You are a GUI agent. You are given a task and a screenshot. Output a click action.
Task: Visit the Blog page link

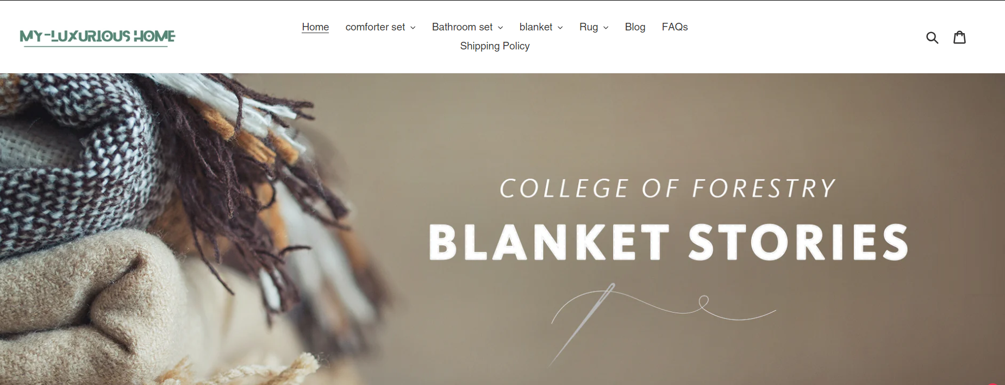click(635, 27)
